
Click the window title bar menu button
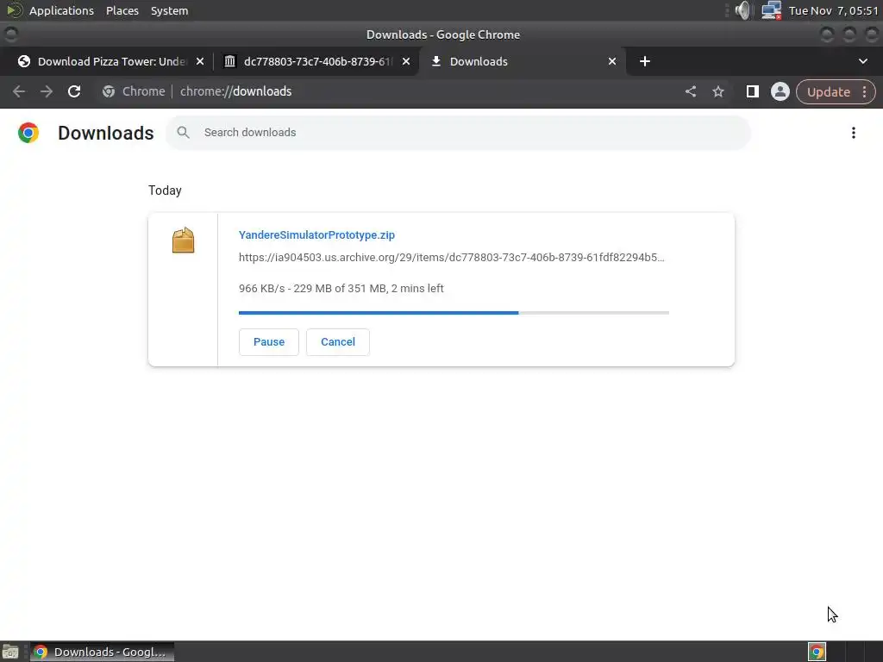[10, 34]
